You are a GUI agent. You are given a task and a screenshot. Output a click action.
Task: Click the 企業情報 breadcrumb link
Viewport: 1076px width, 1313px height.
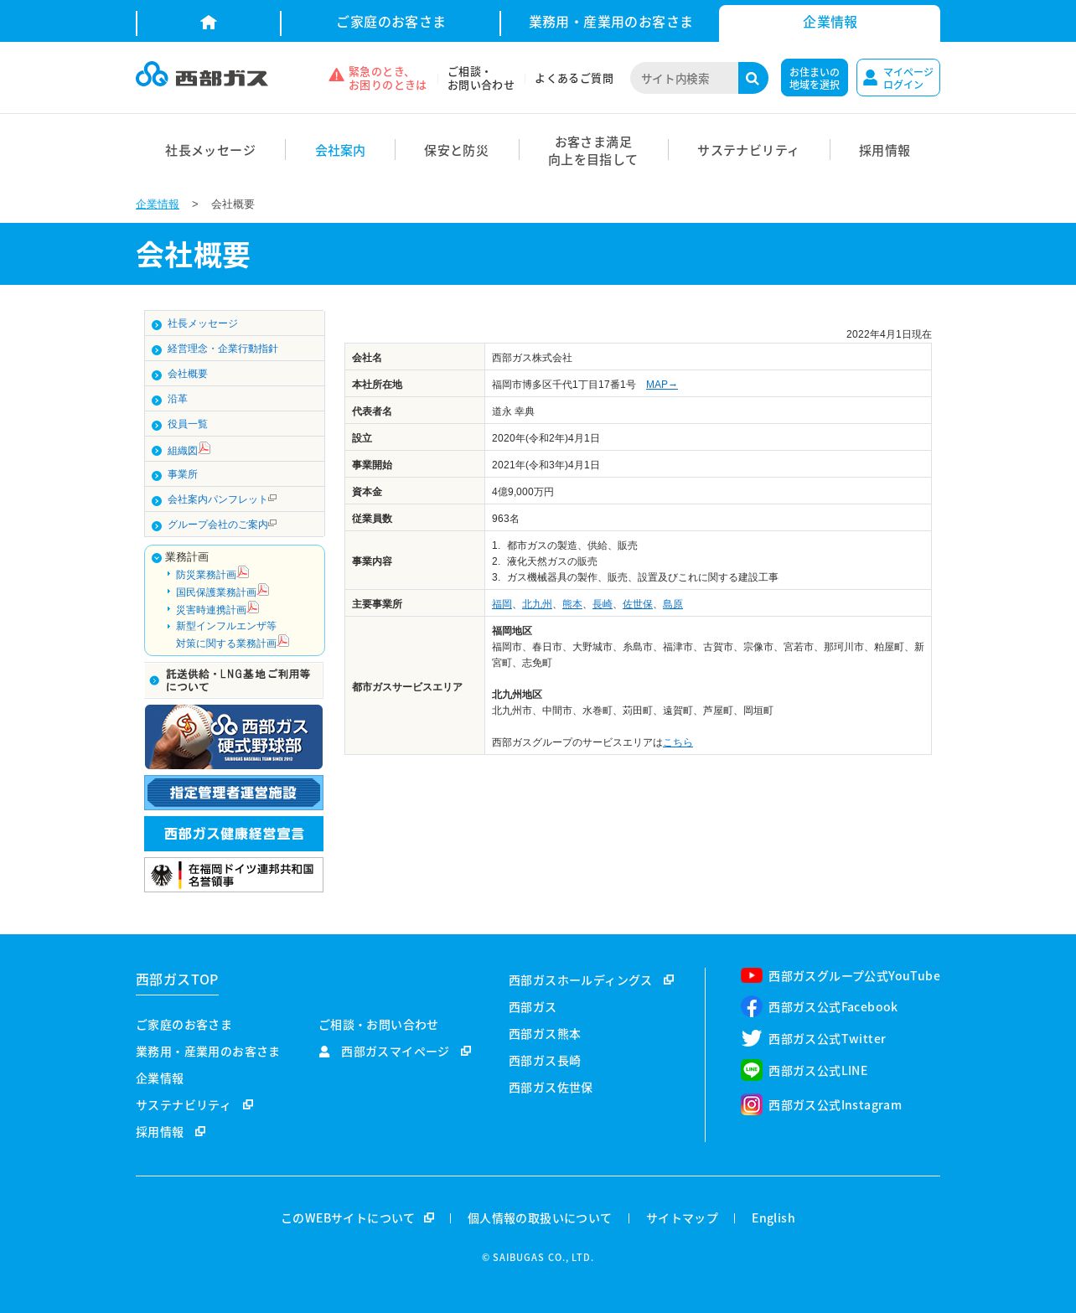158,204
